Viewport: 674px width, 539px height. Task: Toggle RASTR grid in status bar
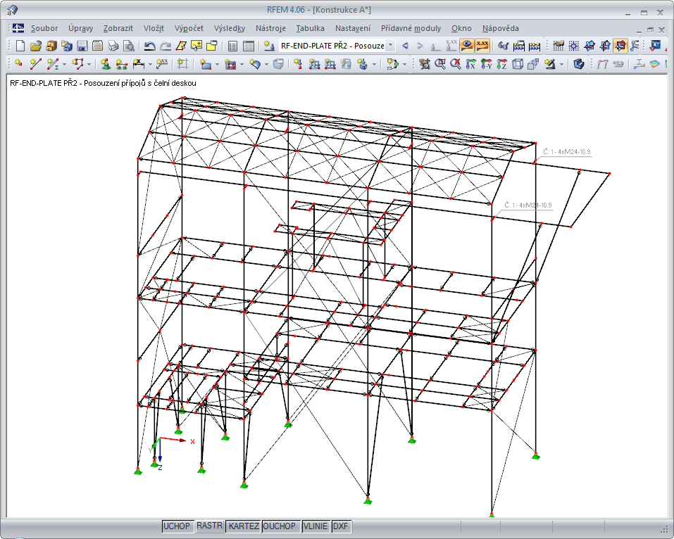209,526
